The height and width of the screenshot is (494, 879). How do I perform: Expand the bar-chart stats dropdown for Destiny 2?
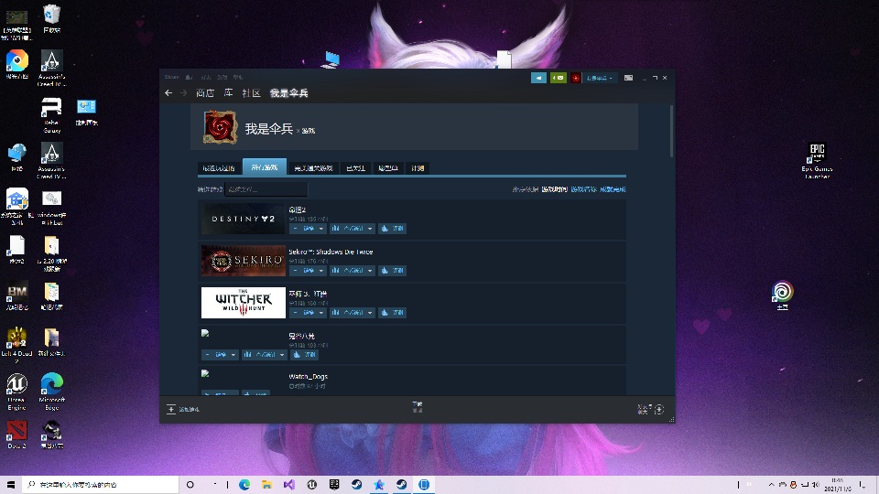pos(352,229)
